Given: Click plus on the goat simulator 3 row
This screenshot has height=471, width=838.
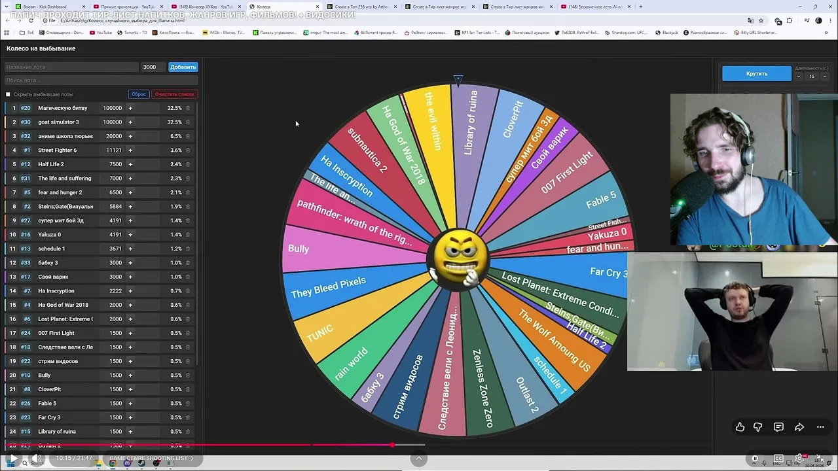Looking at the screenshot, I should coord(130,122).
